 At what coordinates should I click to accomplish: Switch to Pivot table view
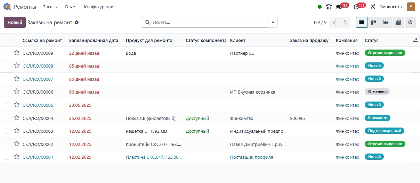coord(398,22)
